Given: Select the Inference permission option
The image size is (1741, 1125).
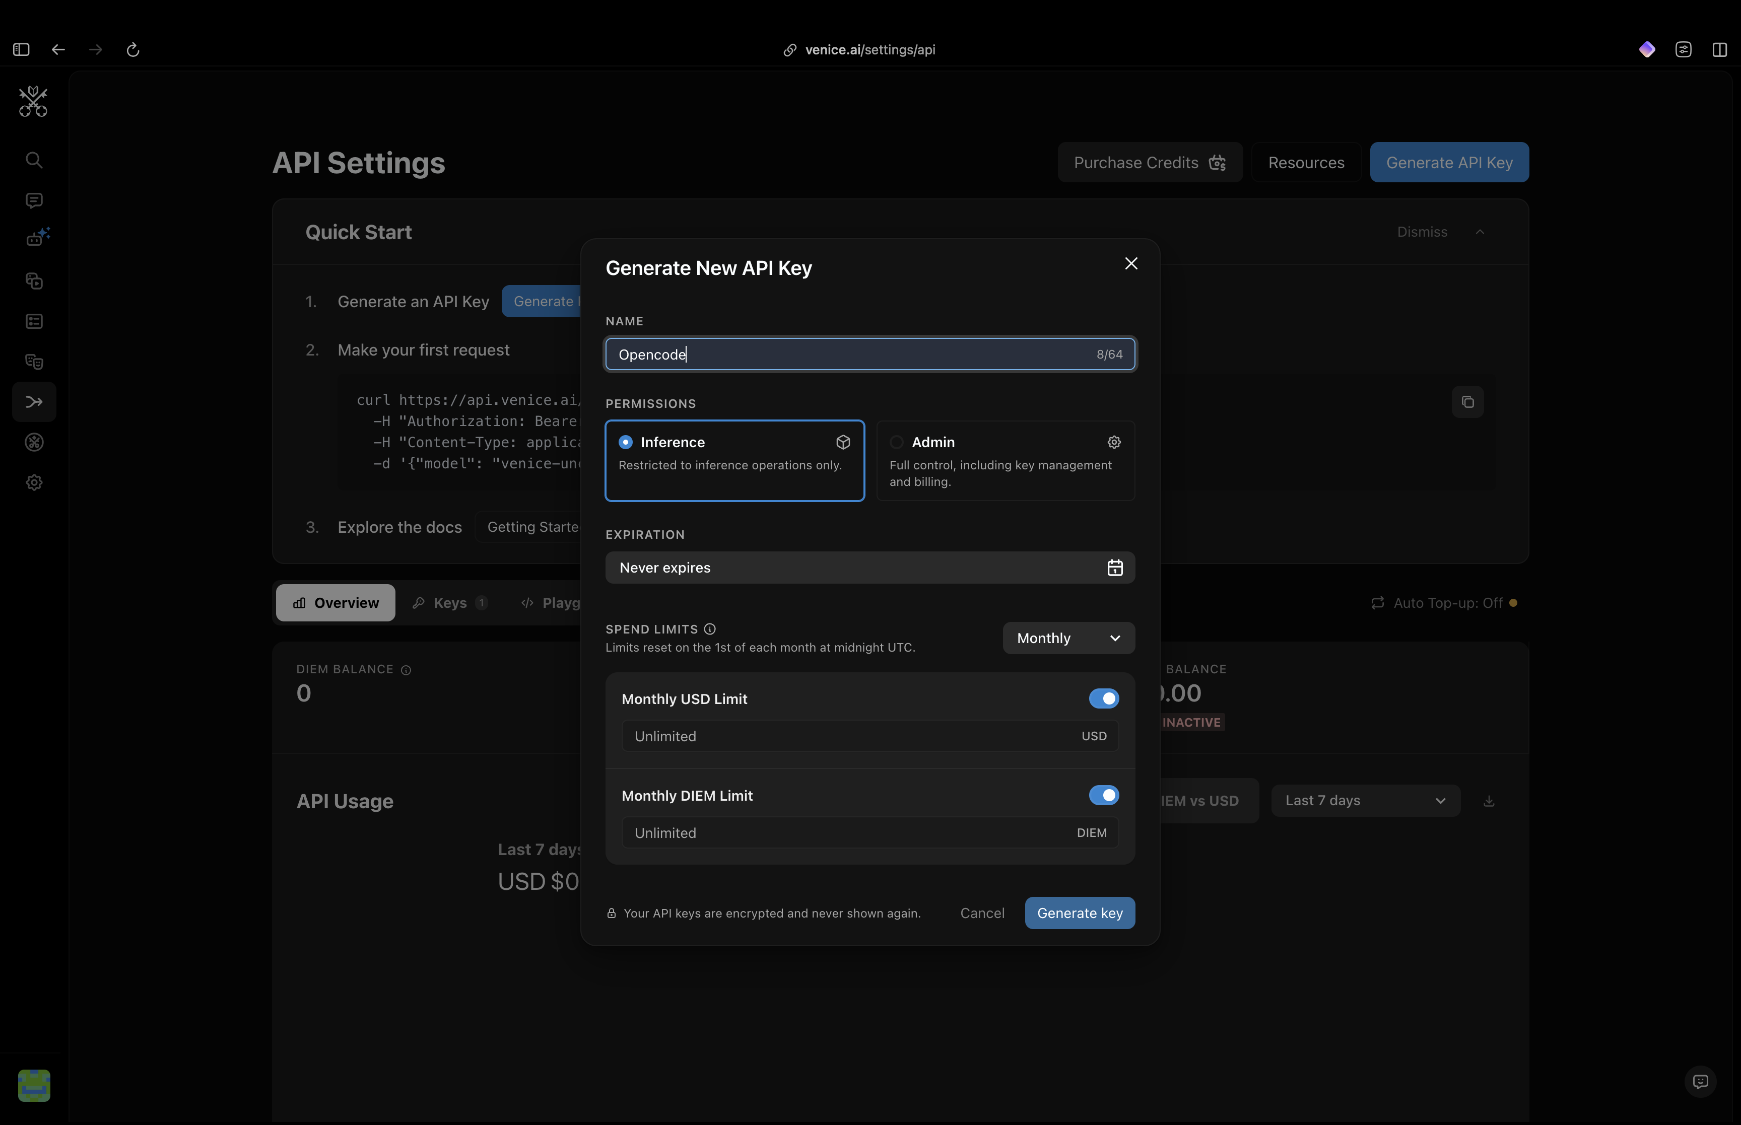Looking at the screenshot, I should pyautogui.click(x=734, y=461).
